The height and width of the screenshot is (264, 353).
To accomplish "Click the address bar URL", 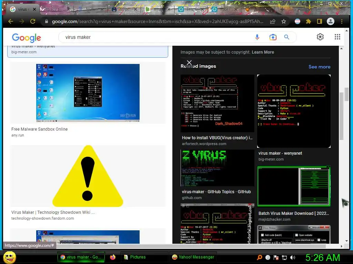I will 158,22.
